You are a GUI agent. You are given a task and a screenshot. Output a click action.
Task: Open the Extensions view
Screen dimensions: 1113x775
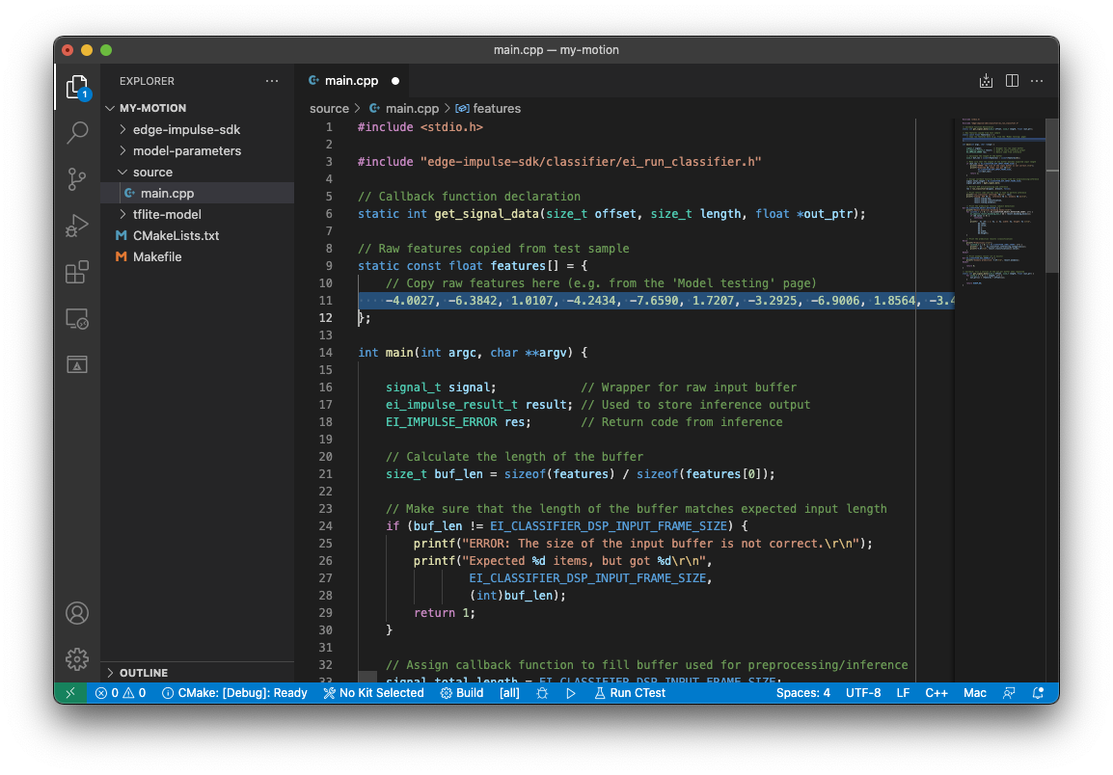[x=77, y=273]
